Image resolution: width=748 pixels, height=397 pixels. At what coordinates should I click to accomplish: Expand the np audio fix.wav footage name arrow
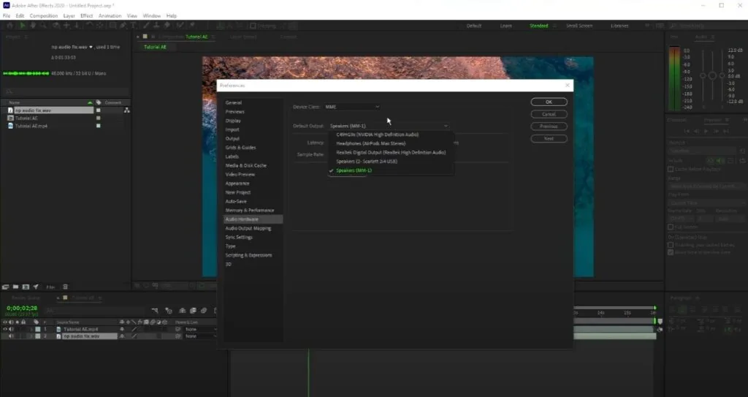[x=91, y=47]
